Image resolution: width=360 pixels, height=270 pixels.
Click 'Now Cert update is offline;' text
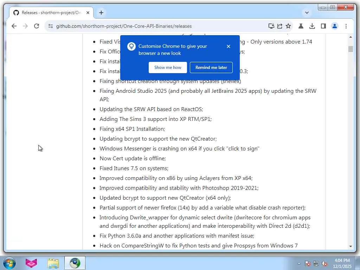(x=133, y=159)
